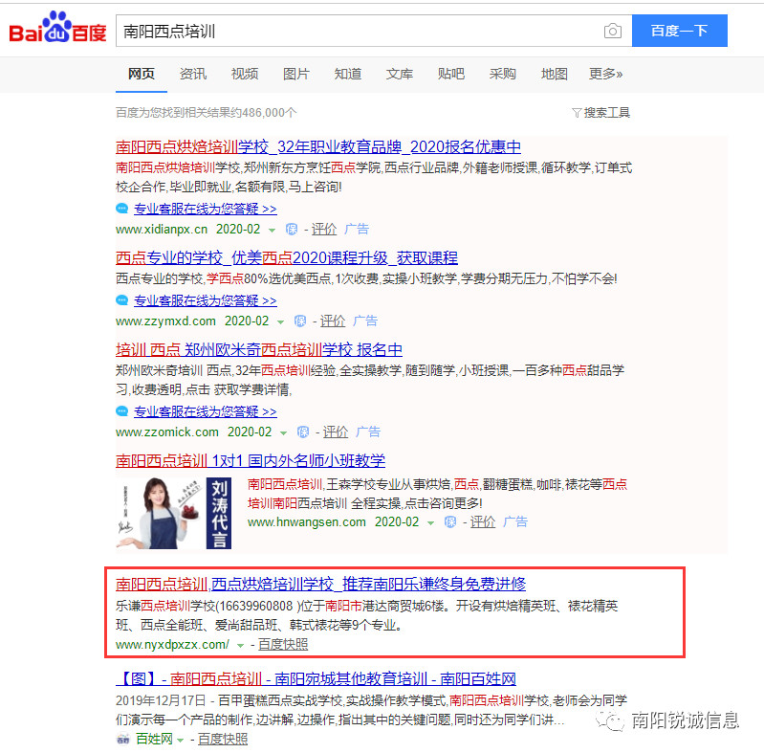Click chat icon under zzomick result
The width and height of the screenshot is (764, 753).
point(121,411)
